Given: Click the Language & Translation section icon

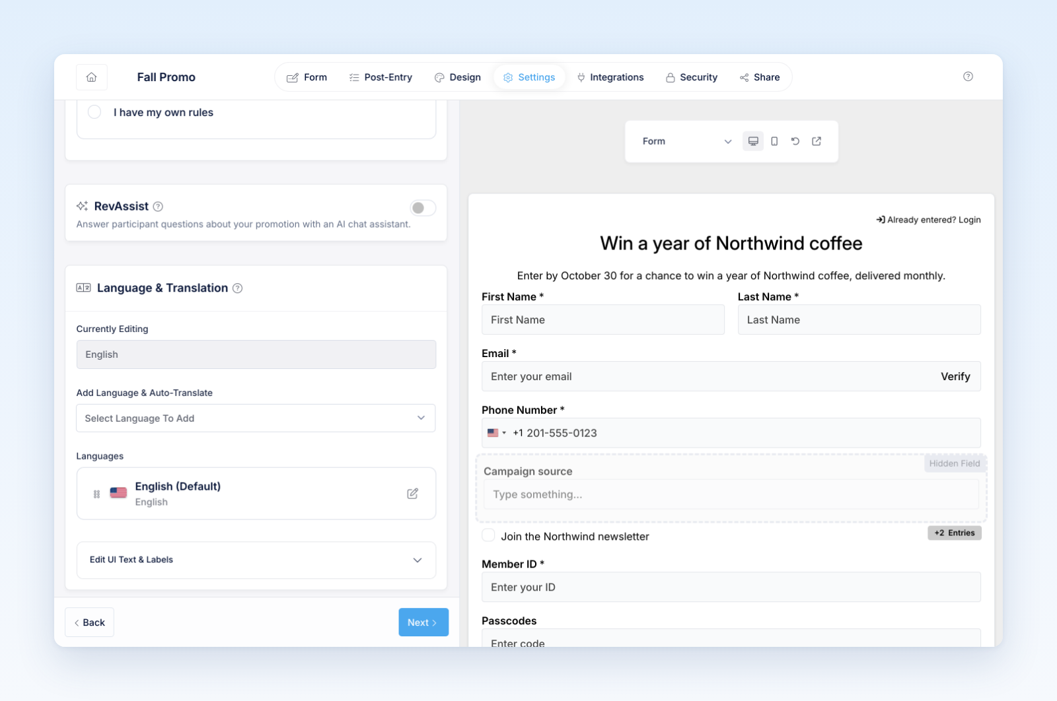Looking at the screenshot, I should [x=83, y=288].
